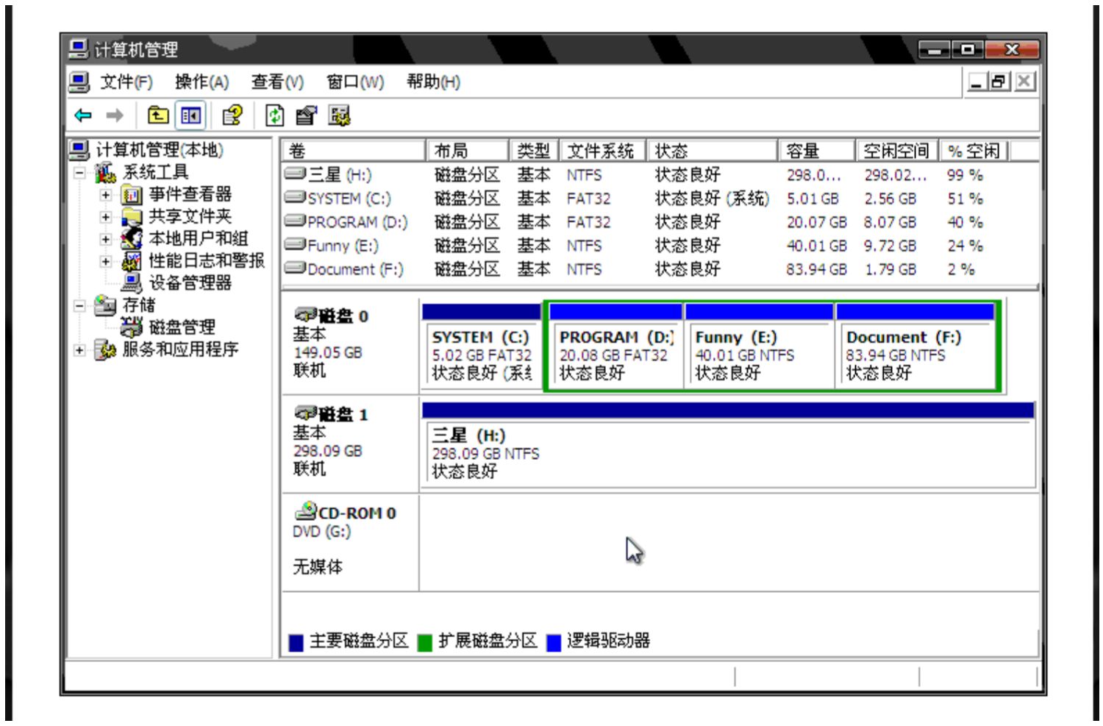Click the 计算机管理 title bar icon

click(79, 49)
